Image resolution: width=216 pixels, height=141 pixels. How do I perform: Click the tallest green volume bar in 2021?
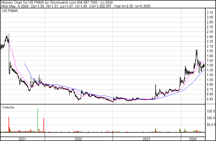pos(38,120)
